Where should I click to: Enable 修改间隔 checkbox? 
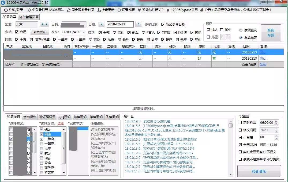pos(240,130)
